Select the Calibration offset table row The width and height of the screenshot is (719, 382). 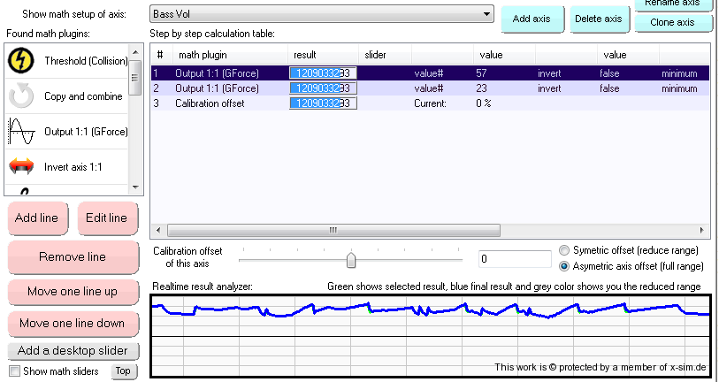tap(212, 103)
